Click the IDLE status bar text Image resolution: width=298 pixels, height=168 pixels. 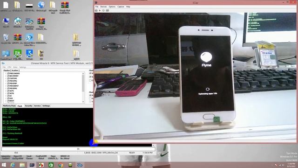pyautogui.click(x=16, y=153)
